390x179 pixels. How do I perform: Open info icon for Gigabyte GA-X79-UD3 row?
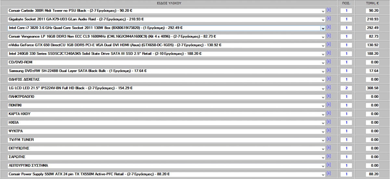(329, 18)
